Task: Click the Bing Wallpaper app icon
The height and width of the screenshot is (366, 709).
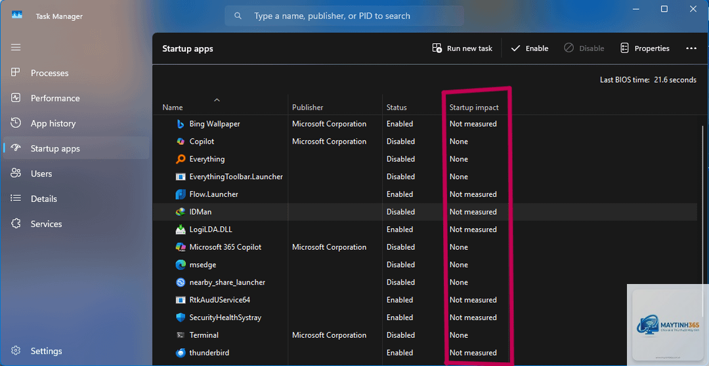Action: [x=181, y=124]
